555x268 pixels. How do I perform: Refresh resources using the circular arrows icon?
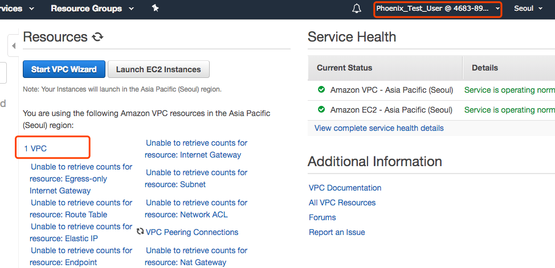[x=98, y=38]
